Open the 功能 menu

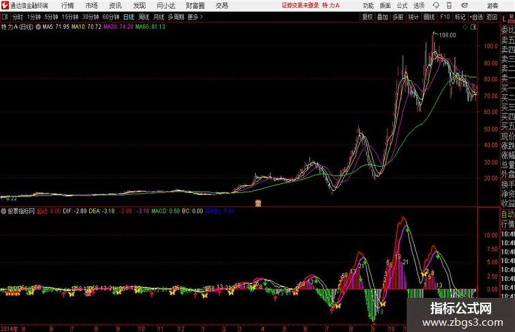point(368,5)
